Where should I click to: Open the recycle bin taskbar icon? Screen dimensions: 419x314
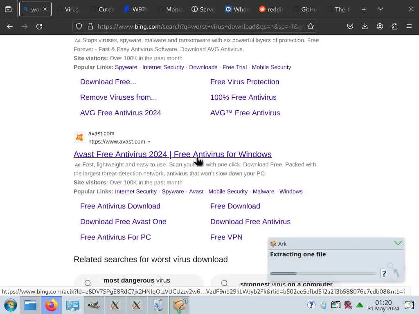click(x=158, y=305)
